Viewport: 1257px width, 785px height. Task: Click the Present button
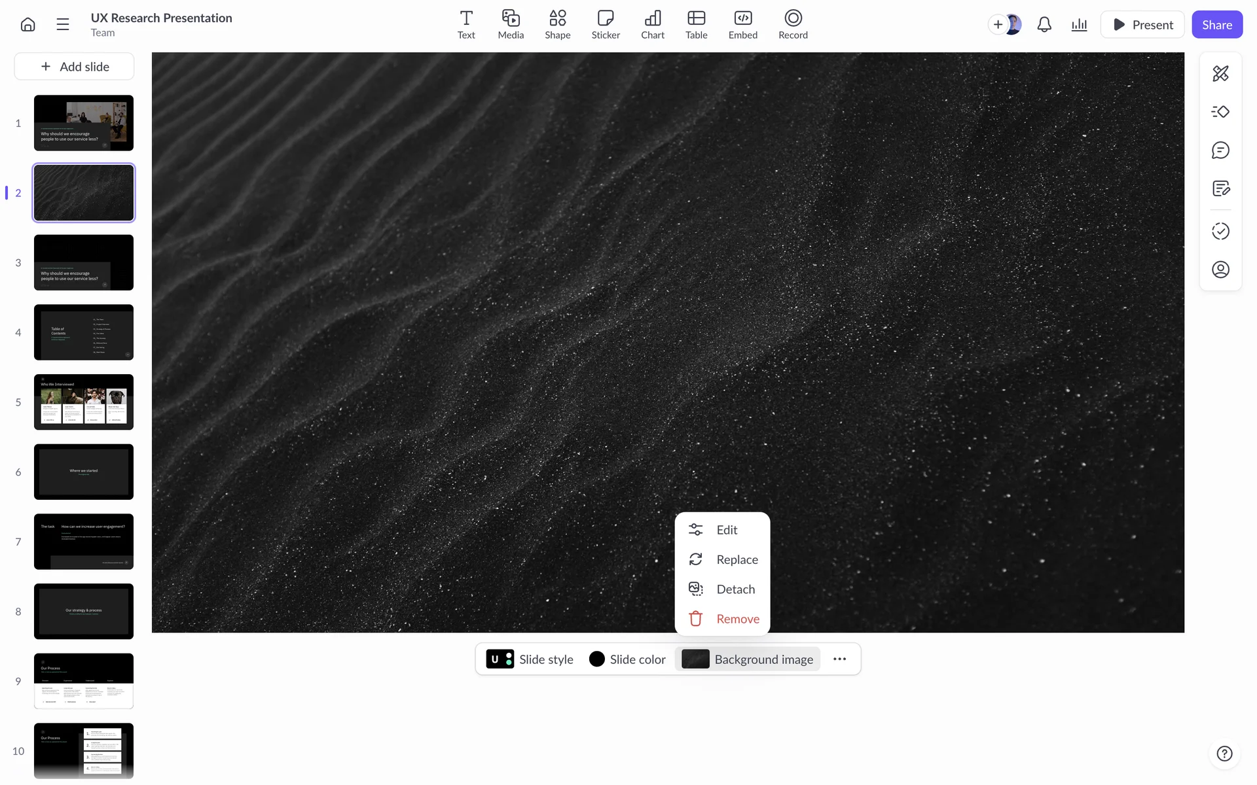coord(1142,25)
